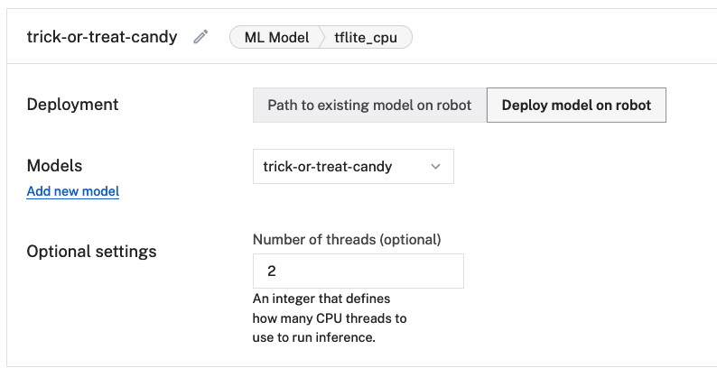Click the "Number of threads (optional)" field label
This screenshot has width=717, height=377.
point(347,239)
